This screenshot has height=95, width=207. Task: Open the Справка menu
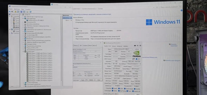click(x=28, y=10)
